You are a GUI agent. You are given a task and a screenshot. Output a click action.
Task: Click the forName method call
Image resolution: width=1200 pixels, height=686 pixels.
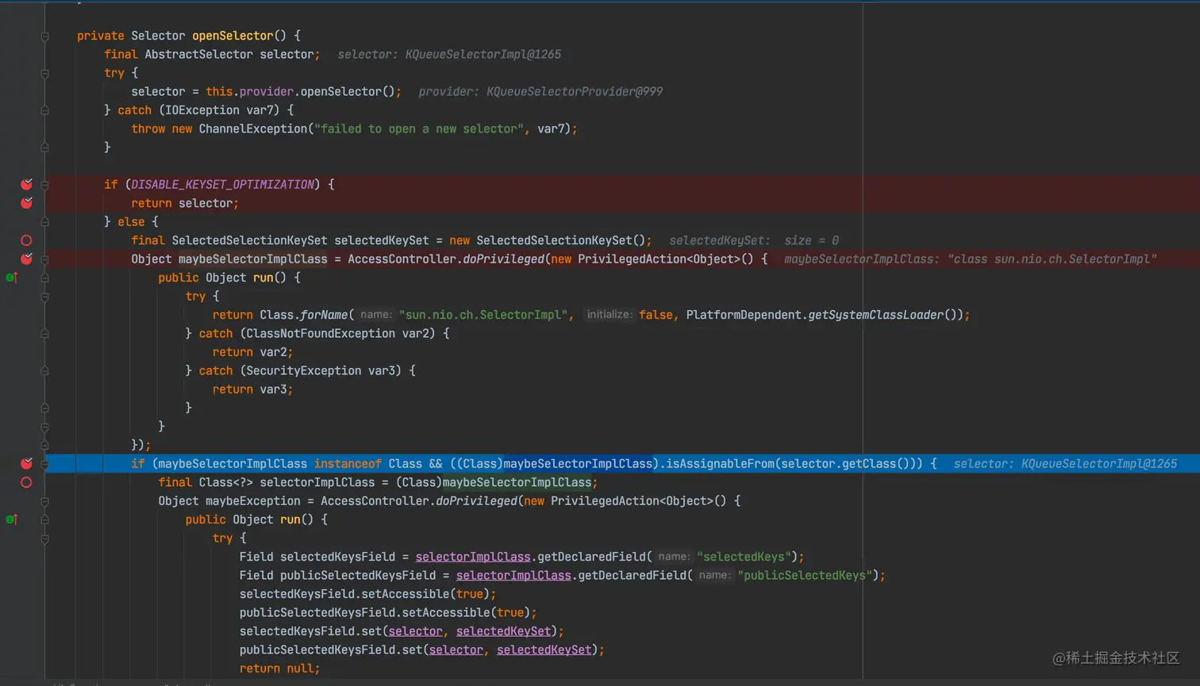(324, 315)
